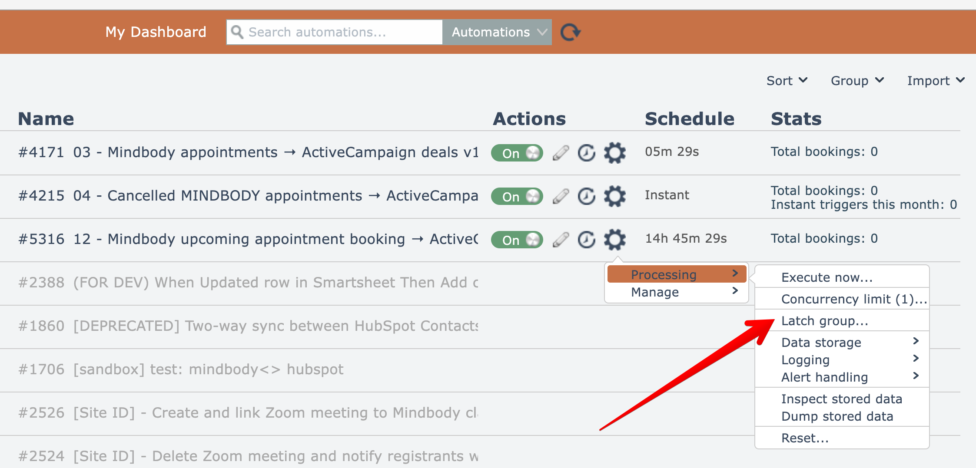The width and height of the screenshot is (976, 468).
Task: Open the Import dropdown
Action: click(935, 81)
